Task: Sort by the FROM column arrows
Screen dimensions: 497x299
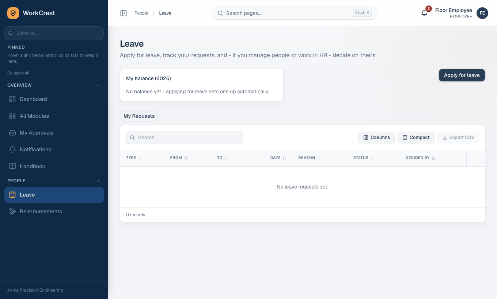Action: (x=186, y=158)
